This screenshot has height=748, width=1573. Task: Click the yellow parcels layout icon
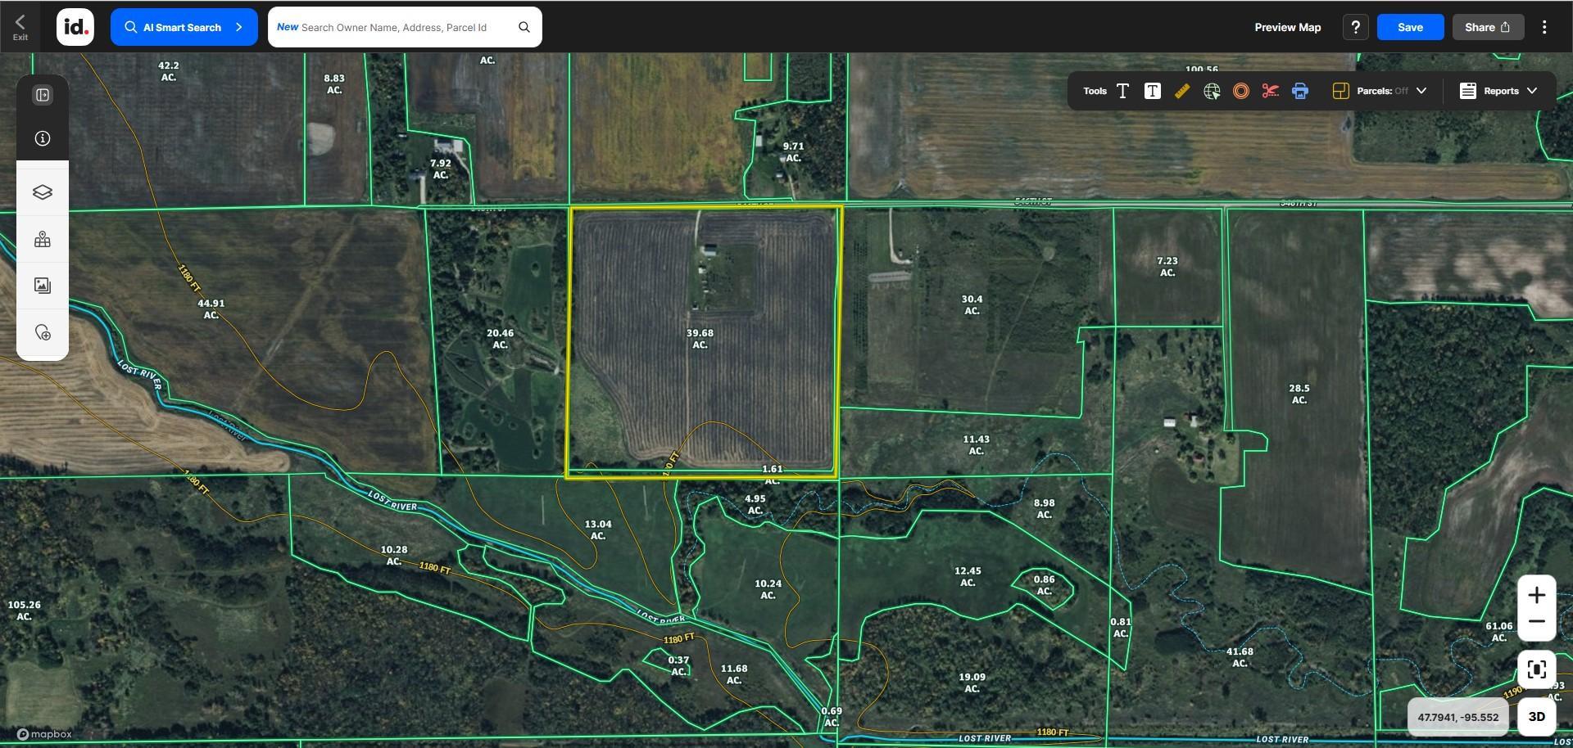point(1340,91)
